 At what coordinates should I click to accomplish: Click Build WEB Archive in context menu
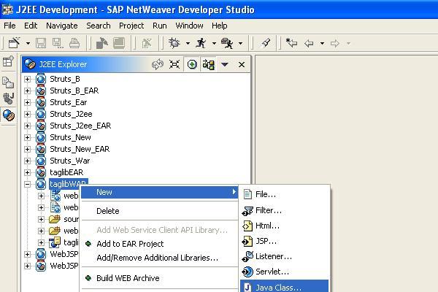point(127,278)
